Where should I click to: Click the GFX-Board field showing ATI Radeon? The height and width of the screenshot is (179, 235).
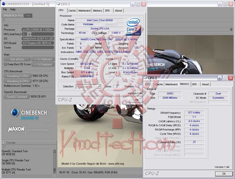pos(38,43)
